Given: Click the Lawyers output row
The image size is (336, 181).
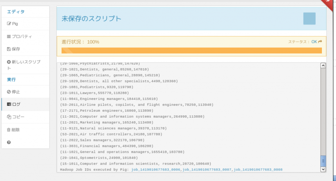Looking at the screenshot, I should (94, 93).
